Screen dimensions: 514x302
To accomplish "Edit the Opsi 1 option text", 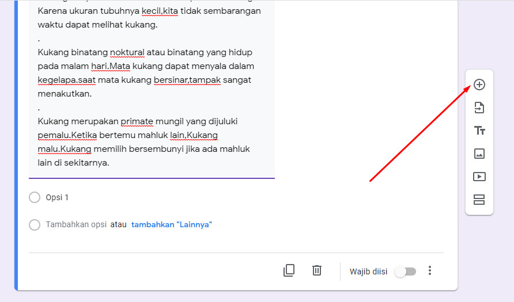I will pos(57,197).
